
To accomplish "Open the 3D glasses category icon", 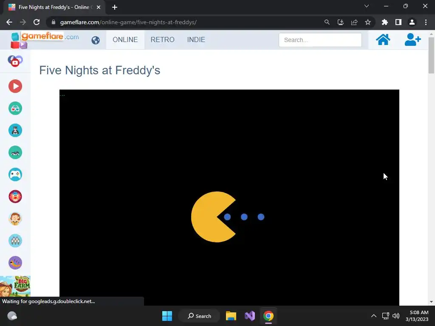I will tap(15, 108).
